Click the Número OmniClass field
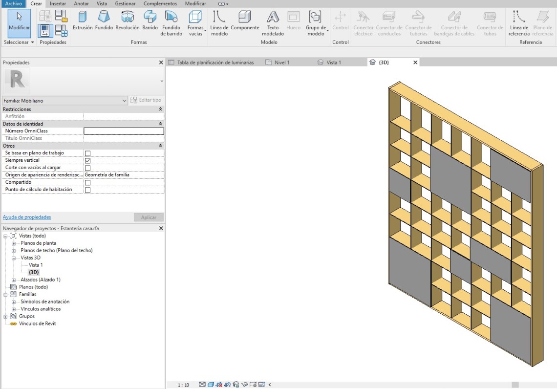Viewport: 557px width, 389px height. tap(124, 131)
